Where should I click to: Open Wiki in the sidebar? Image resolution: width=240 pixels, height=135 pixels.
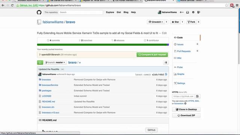pyautogui.click(x=179, y=58)
